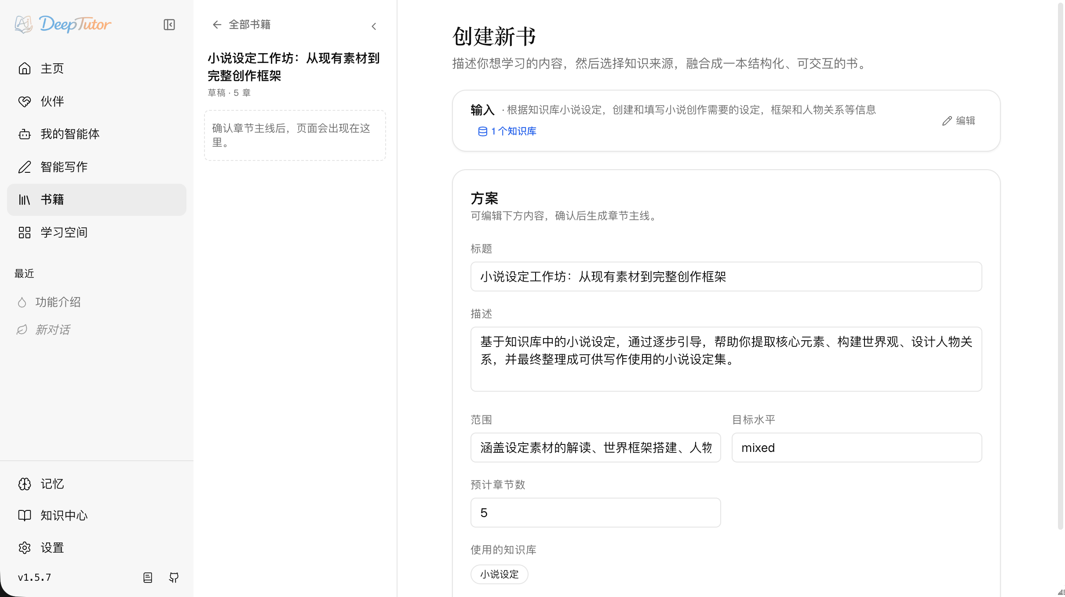This screenshot has height=597, width=1065.
Task: Go back to 全部书籍
Action: click(241, 25)
